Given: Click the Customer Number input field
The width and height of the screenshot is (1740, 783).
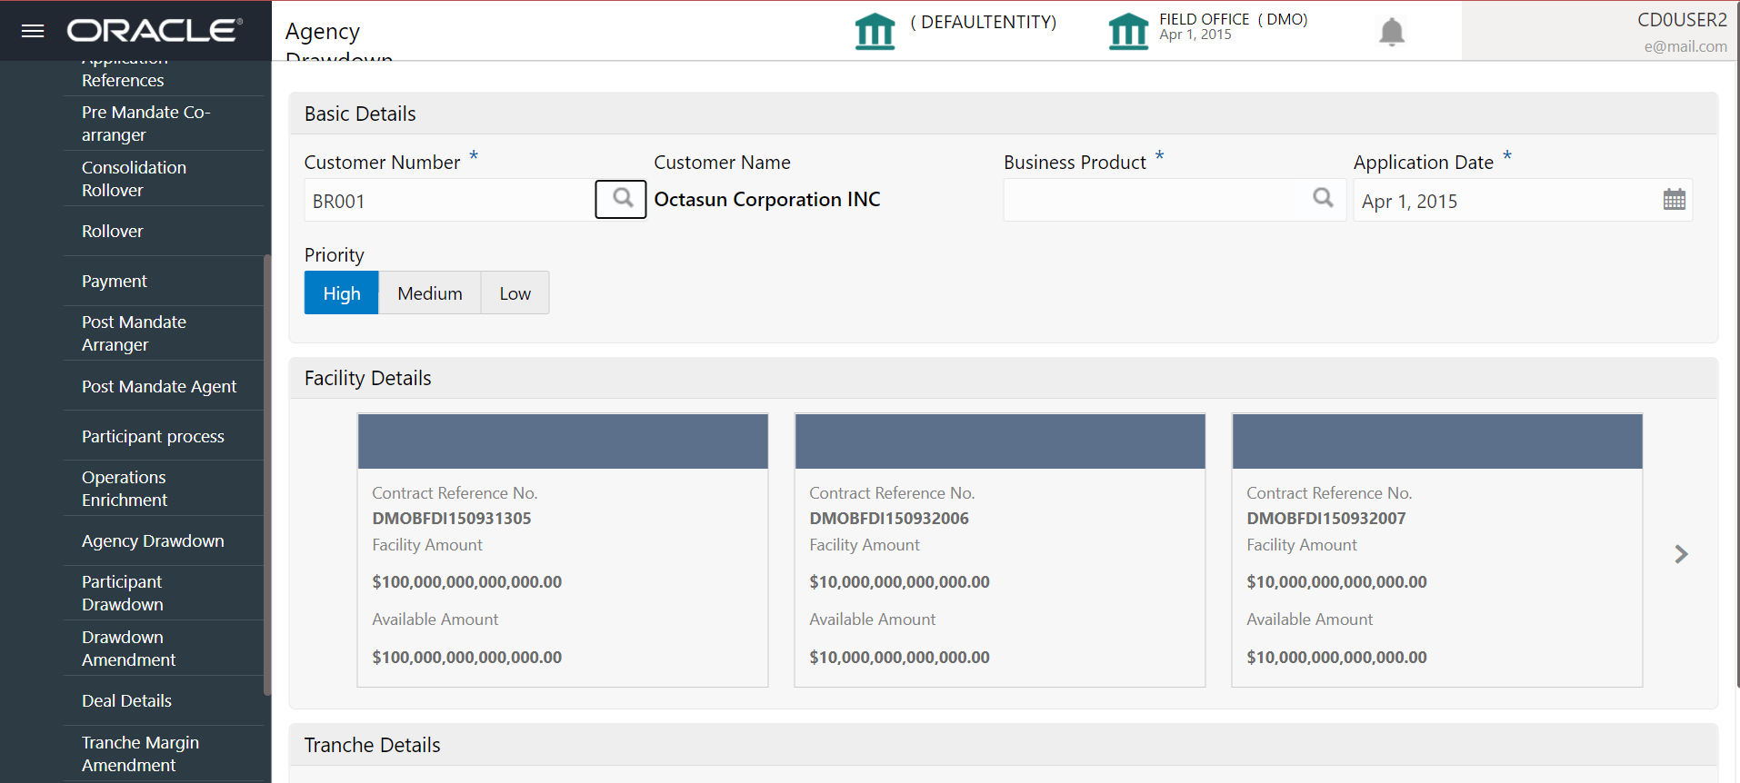Looking at the screenshot, I should [449, 200].
